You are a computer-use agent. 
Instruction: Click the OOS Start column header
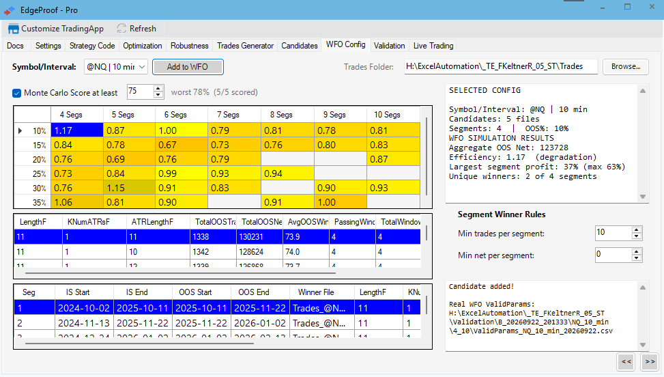point(201,292)
